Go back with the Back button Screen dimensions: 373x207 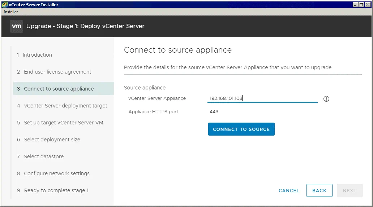pos(319,190)
